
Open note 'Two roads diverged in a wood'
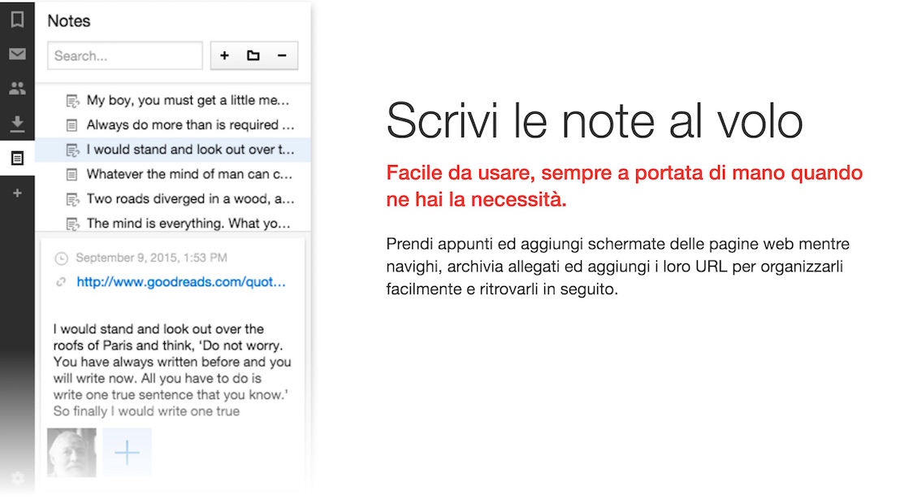pyautogui.click(x=188, y=199)
